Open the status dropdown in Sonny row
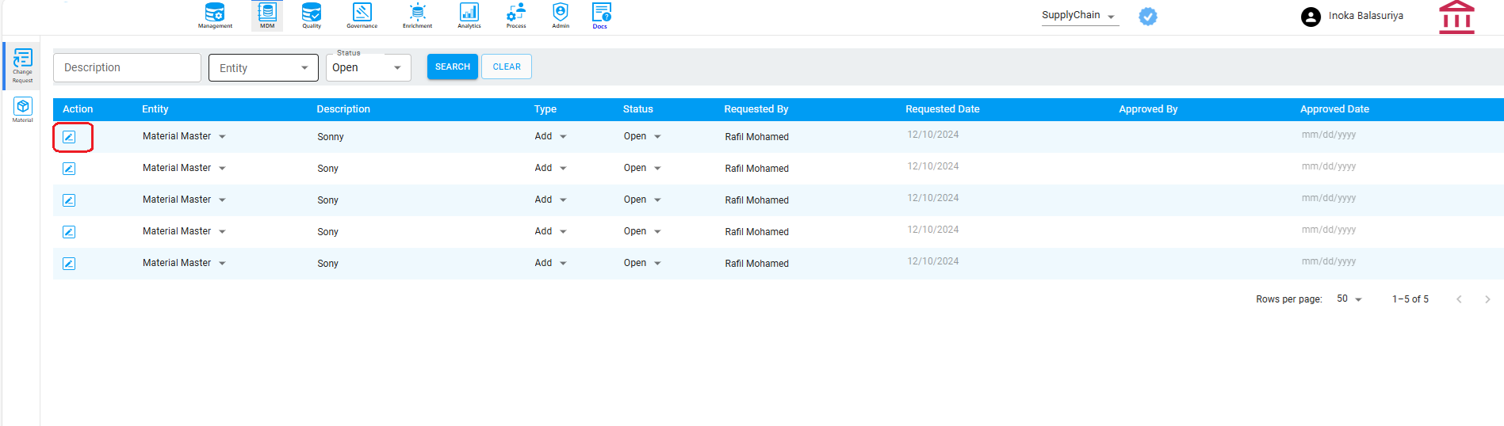 642,136
